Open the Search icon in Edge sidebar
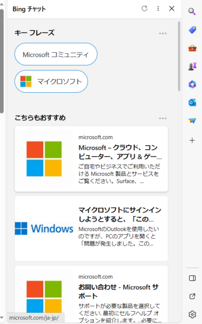Screen dimensions: 202x324 coord(192,12)
